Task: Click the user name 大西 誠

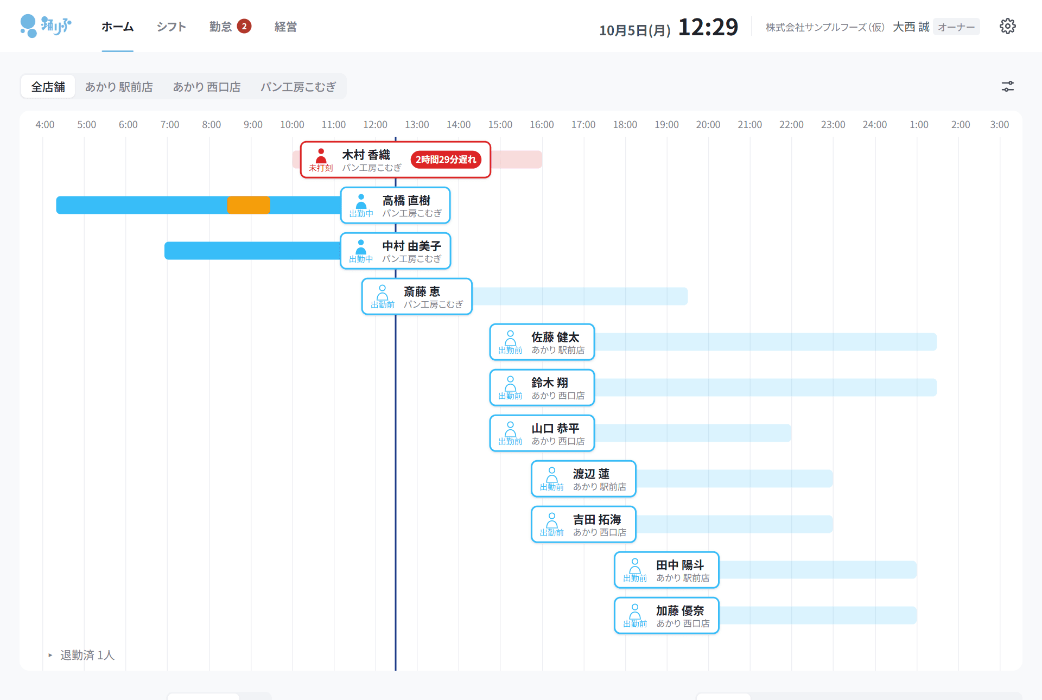Action: coord(911,27)
